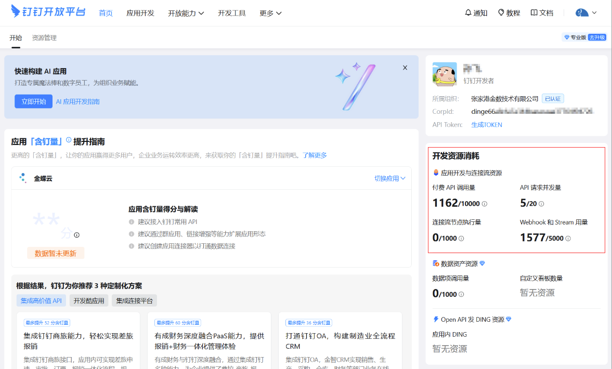Click the developer profile avatar picture

(x=445, y=74)
